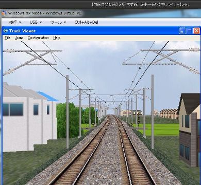Open the ツール dropdown menu
The width and height of the screenshot is (201, 185).
click(x=58, y=22)
